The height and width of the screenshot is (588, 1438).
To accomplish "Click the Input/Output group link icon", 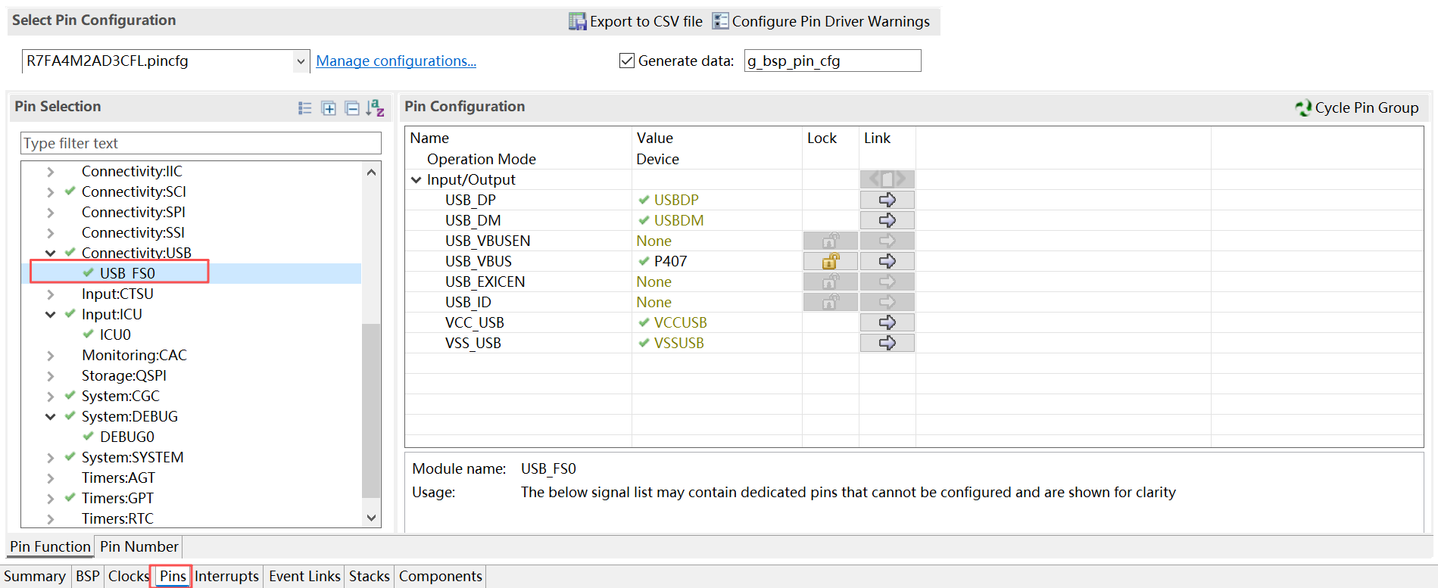I will coord(887,179).
